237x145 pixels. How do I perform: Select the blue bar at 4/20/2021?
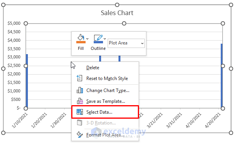pos(222,76)
